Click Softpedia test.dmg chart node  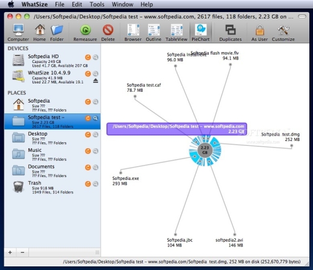291,146
